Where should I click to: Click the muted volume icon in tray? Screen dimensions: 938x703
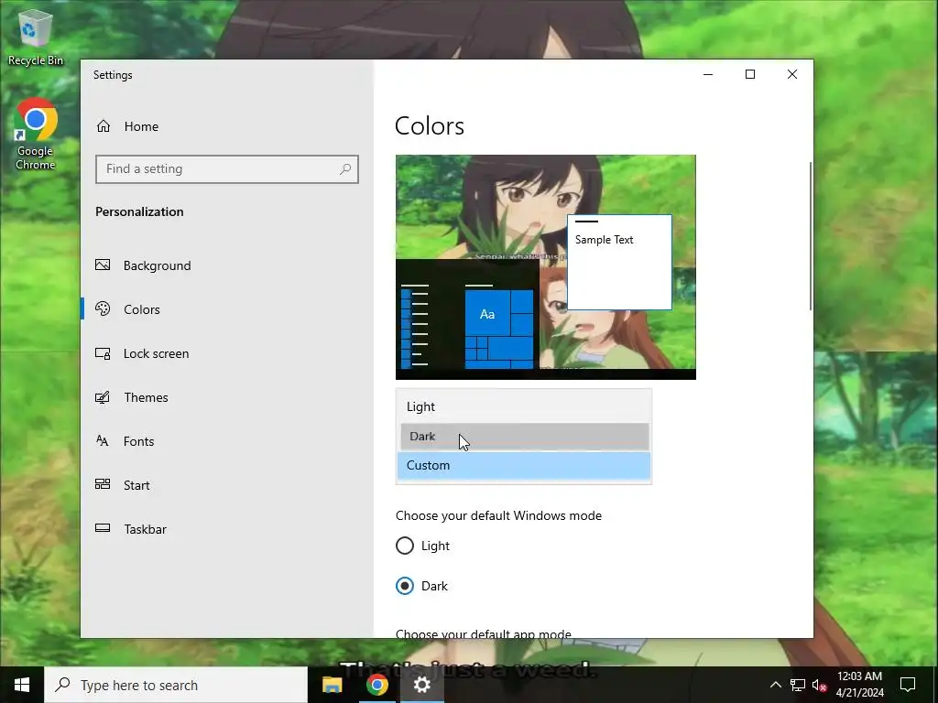[819, 685]
